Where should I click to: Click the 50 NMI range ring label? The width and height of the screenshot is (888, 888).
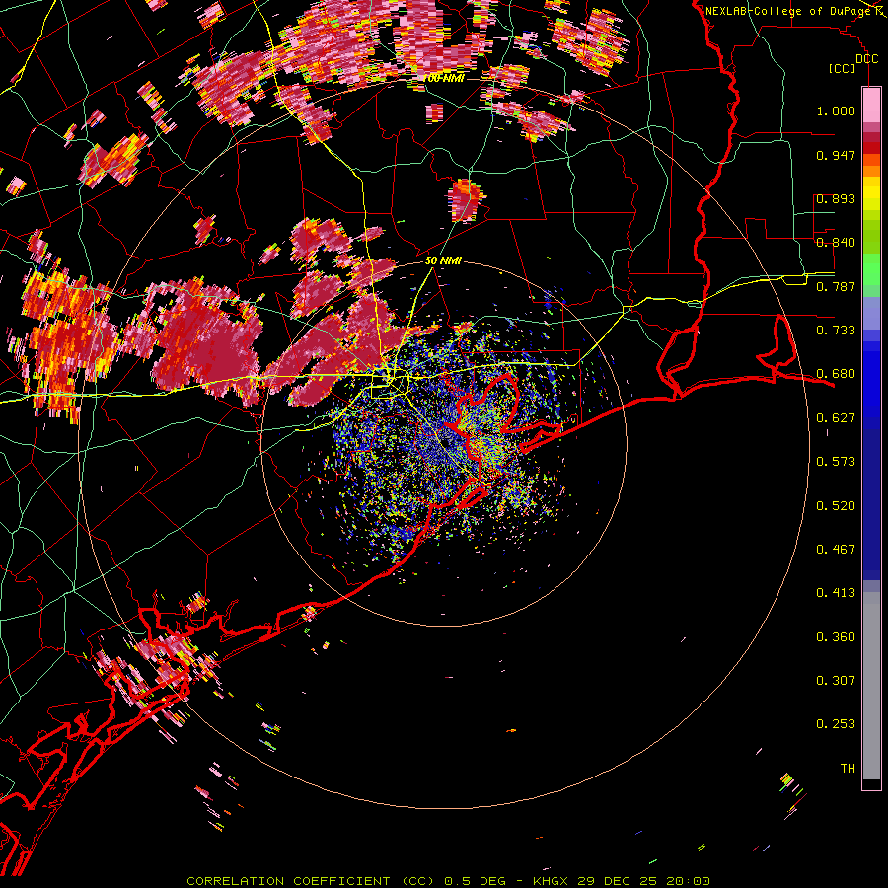[x=443, y=261]
